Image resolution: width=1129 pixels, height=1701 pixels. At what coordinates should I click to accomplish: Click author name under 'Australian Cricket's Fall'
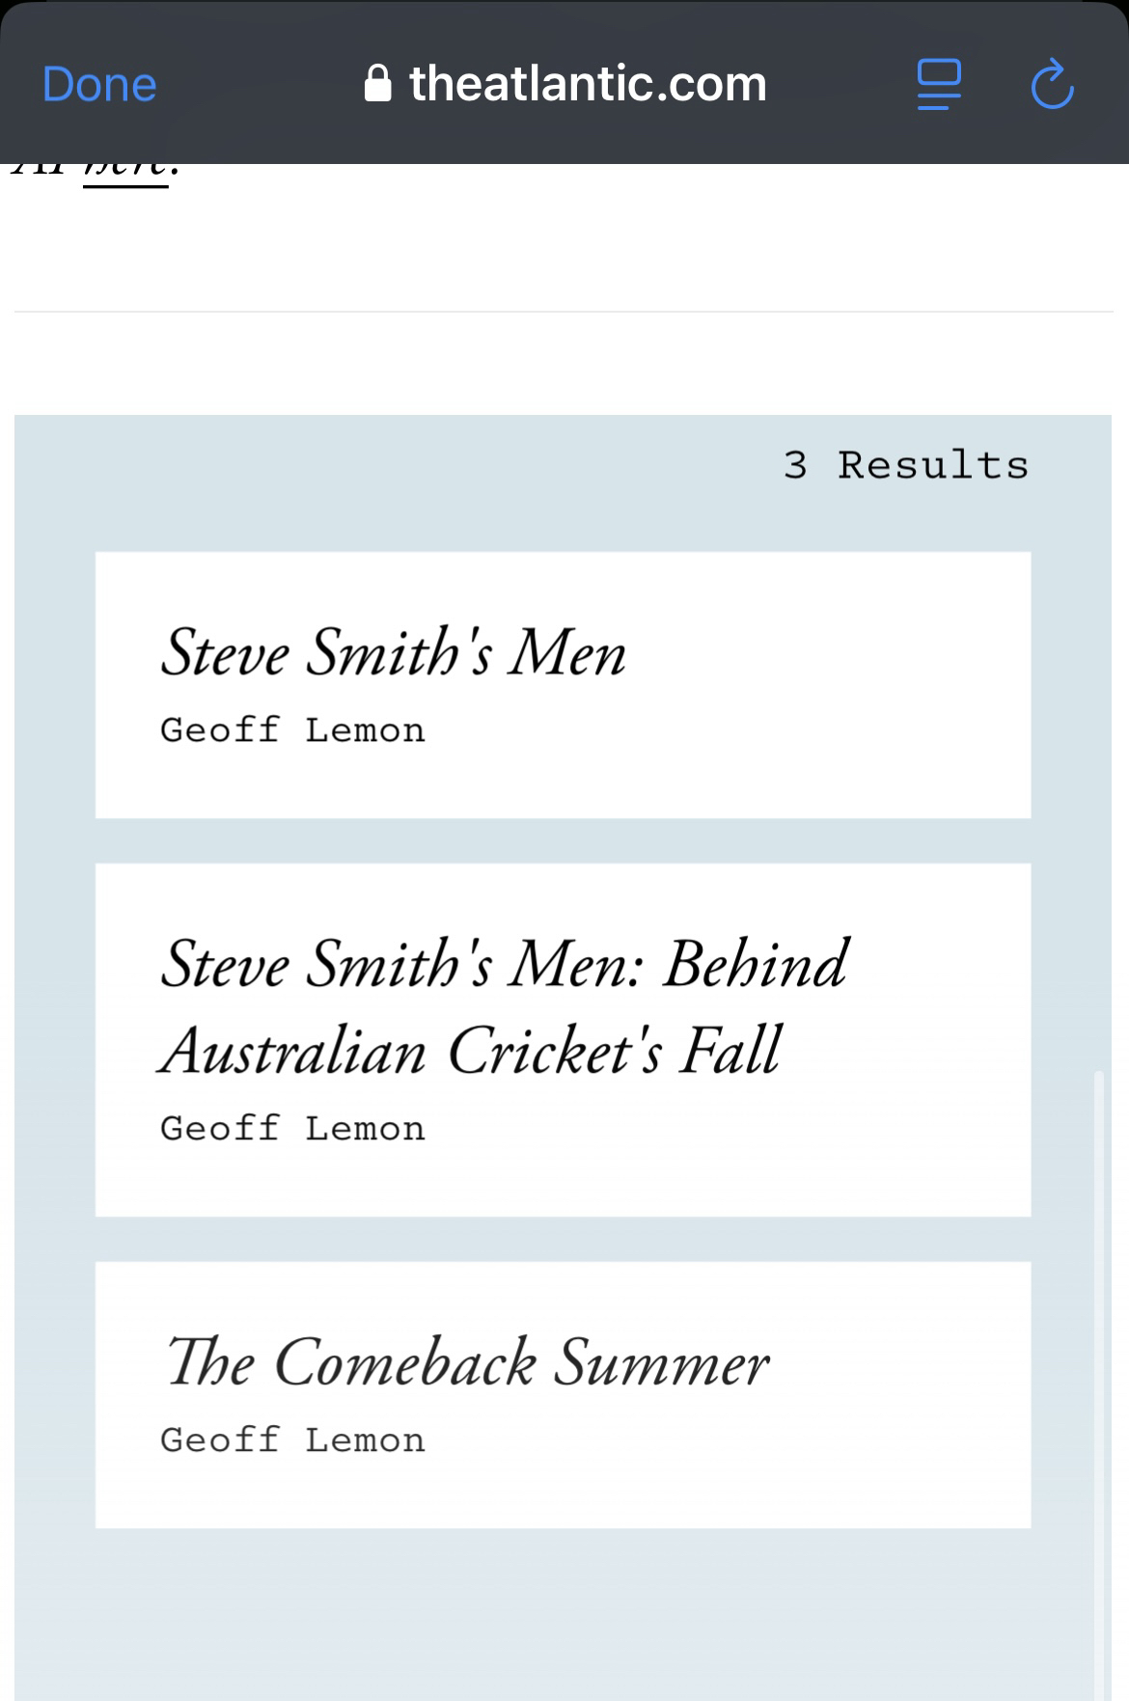point(292,1129)
